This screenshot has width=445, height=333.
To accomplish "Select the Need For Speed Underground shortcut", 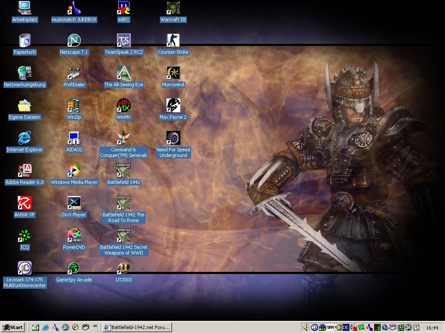I will [x=173, y=144].
